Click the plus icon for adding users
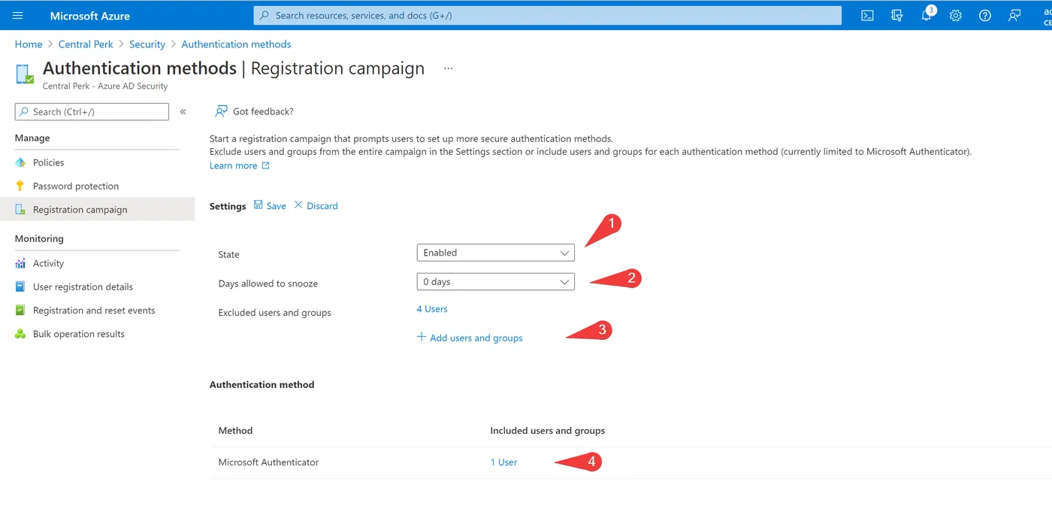 (x=422, y=338)
